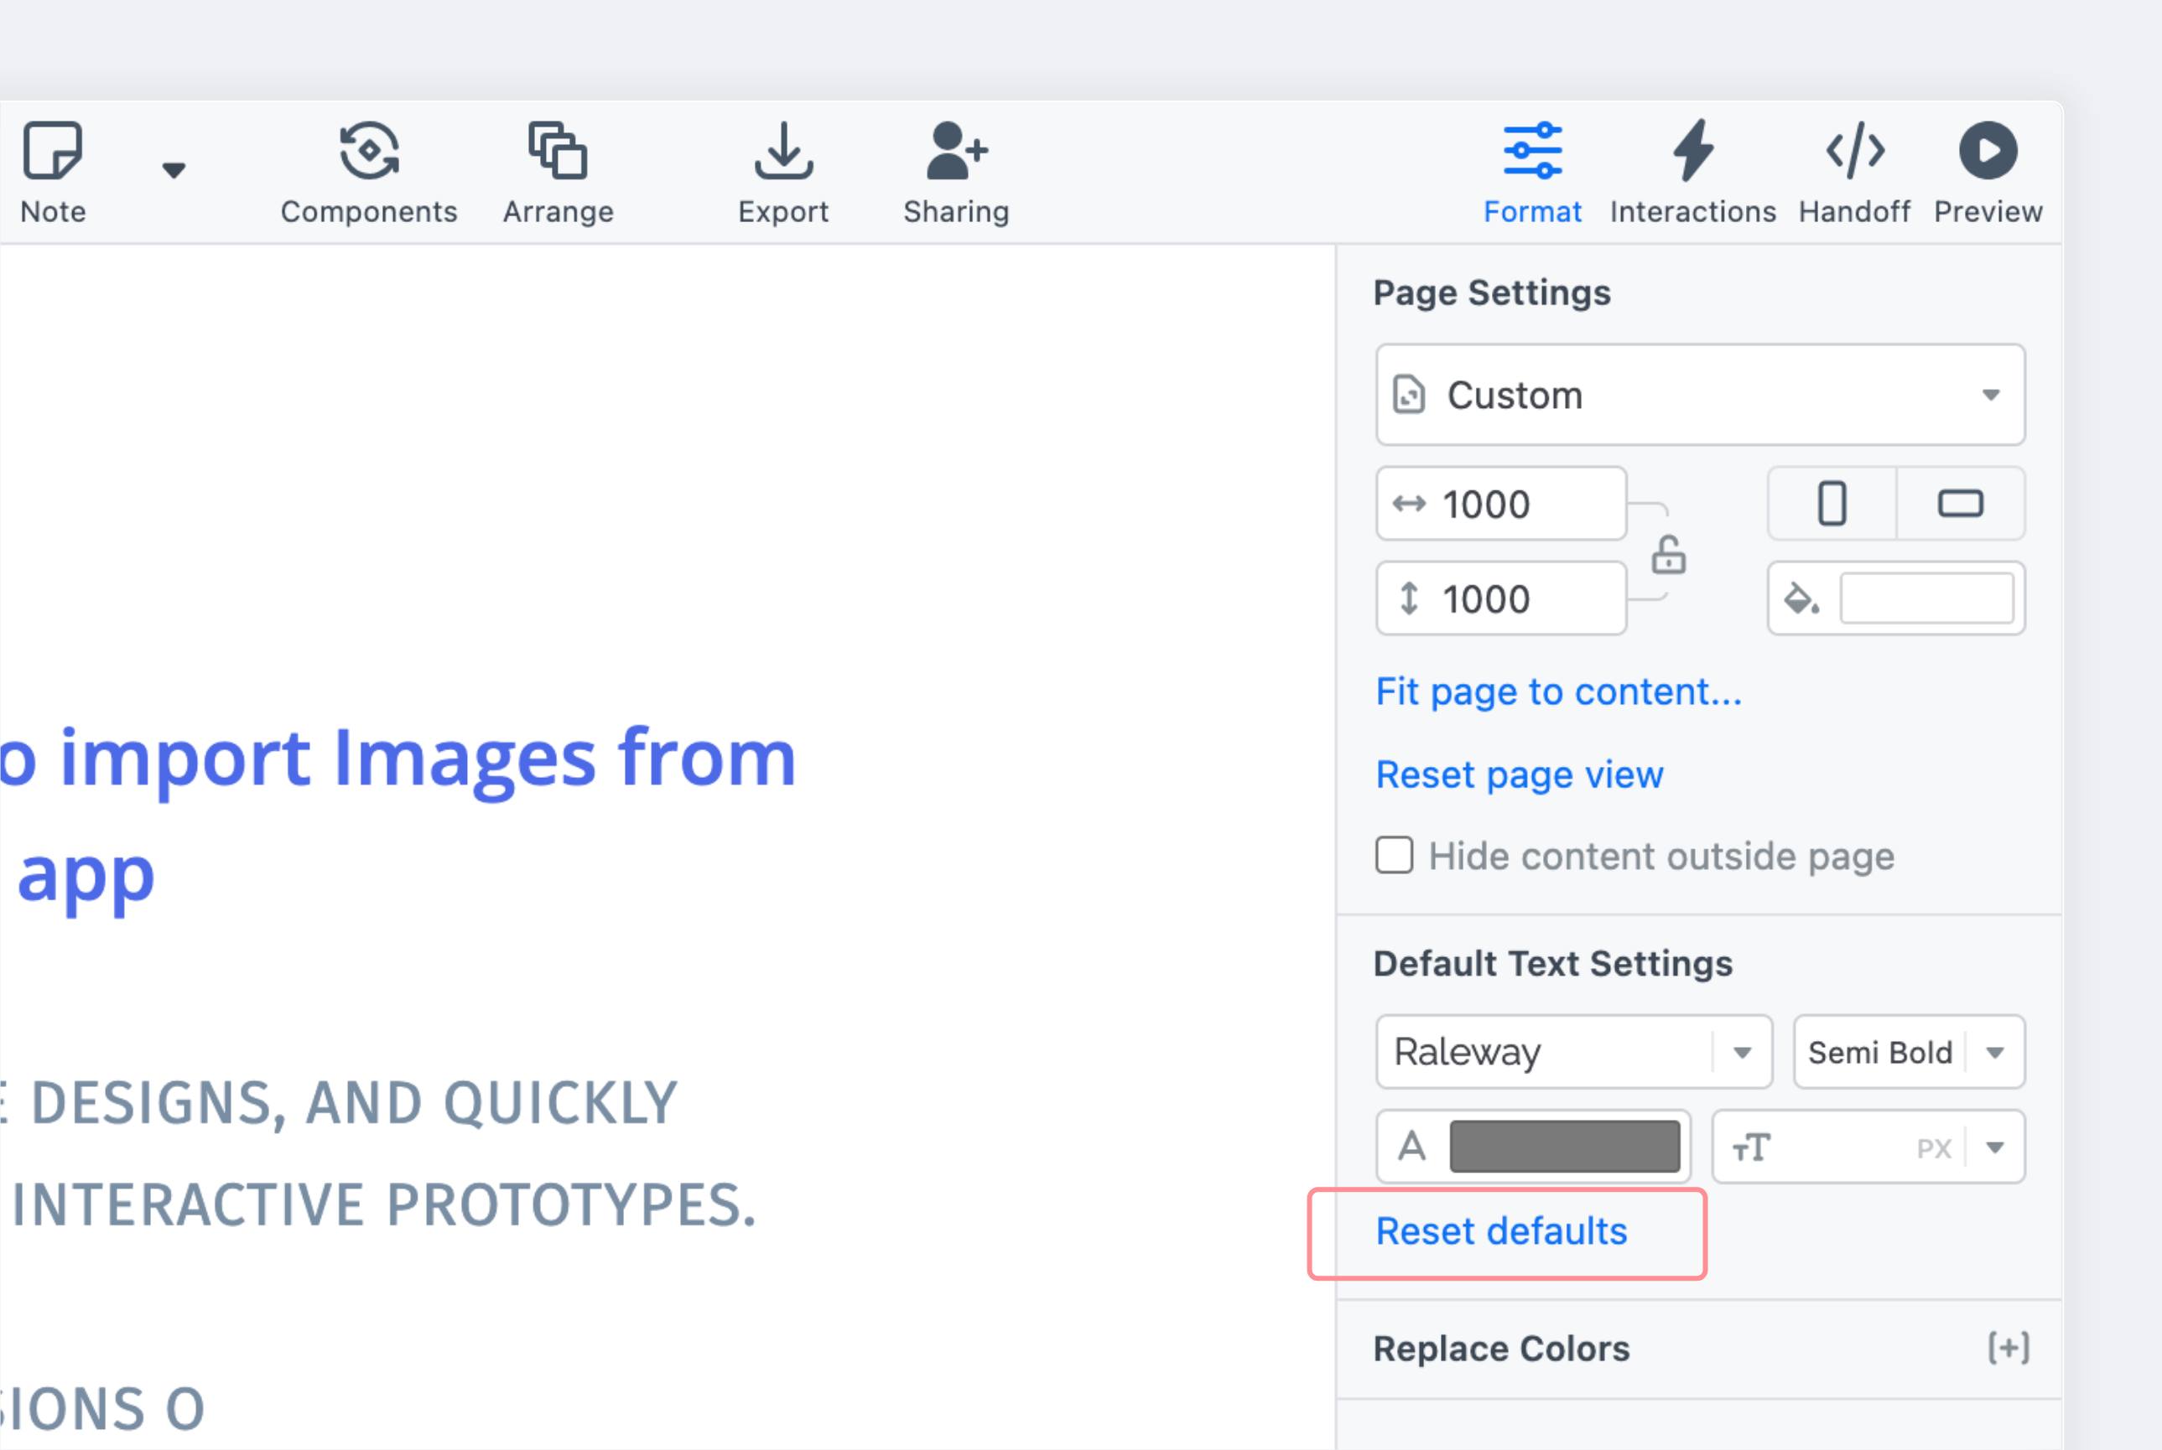Viewport: 2162px width, 1450px height.
Task: Select portrait page orientation
Action: (1832, 504)
